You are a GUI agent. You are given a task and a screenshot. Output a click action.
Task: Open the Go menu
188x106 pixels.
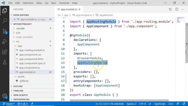46,3
